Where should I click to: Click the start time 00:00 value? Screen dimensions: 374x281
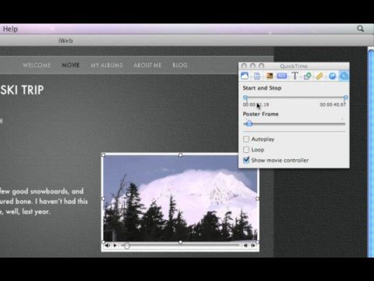256,105
